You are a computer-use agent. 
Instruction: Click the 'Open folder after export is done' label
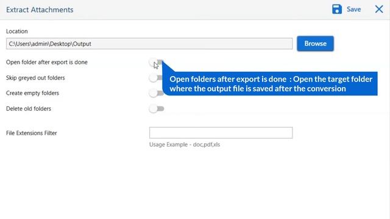(x=47, y=62)
